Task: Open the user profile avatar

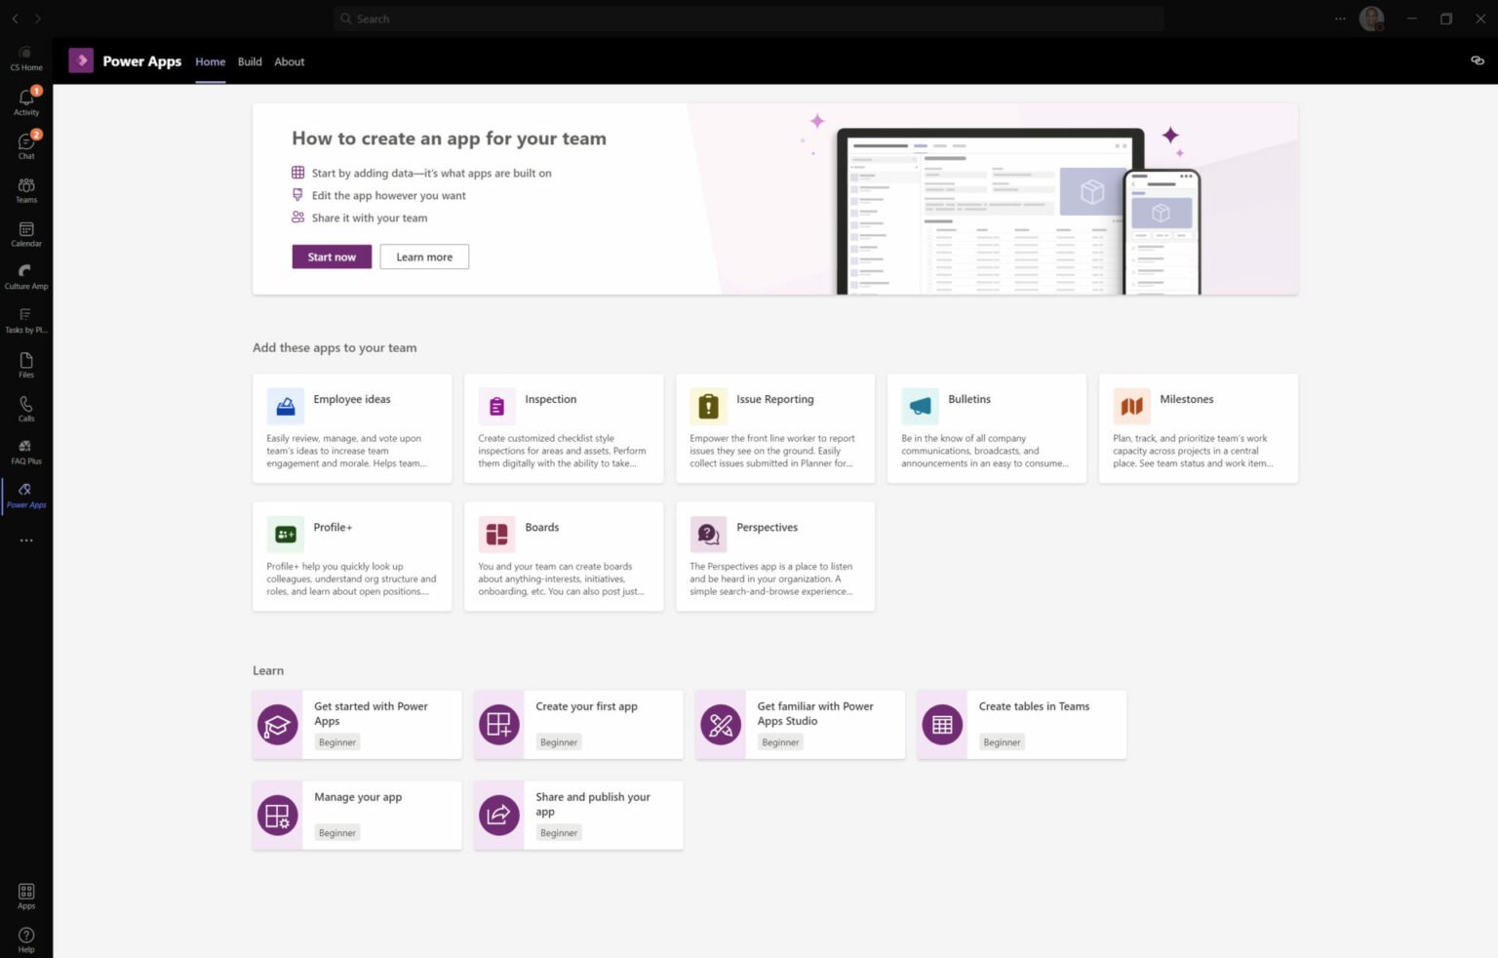Action: coord(1372,19)
